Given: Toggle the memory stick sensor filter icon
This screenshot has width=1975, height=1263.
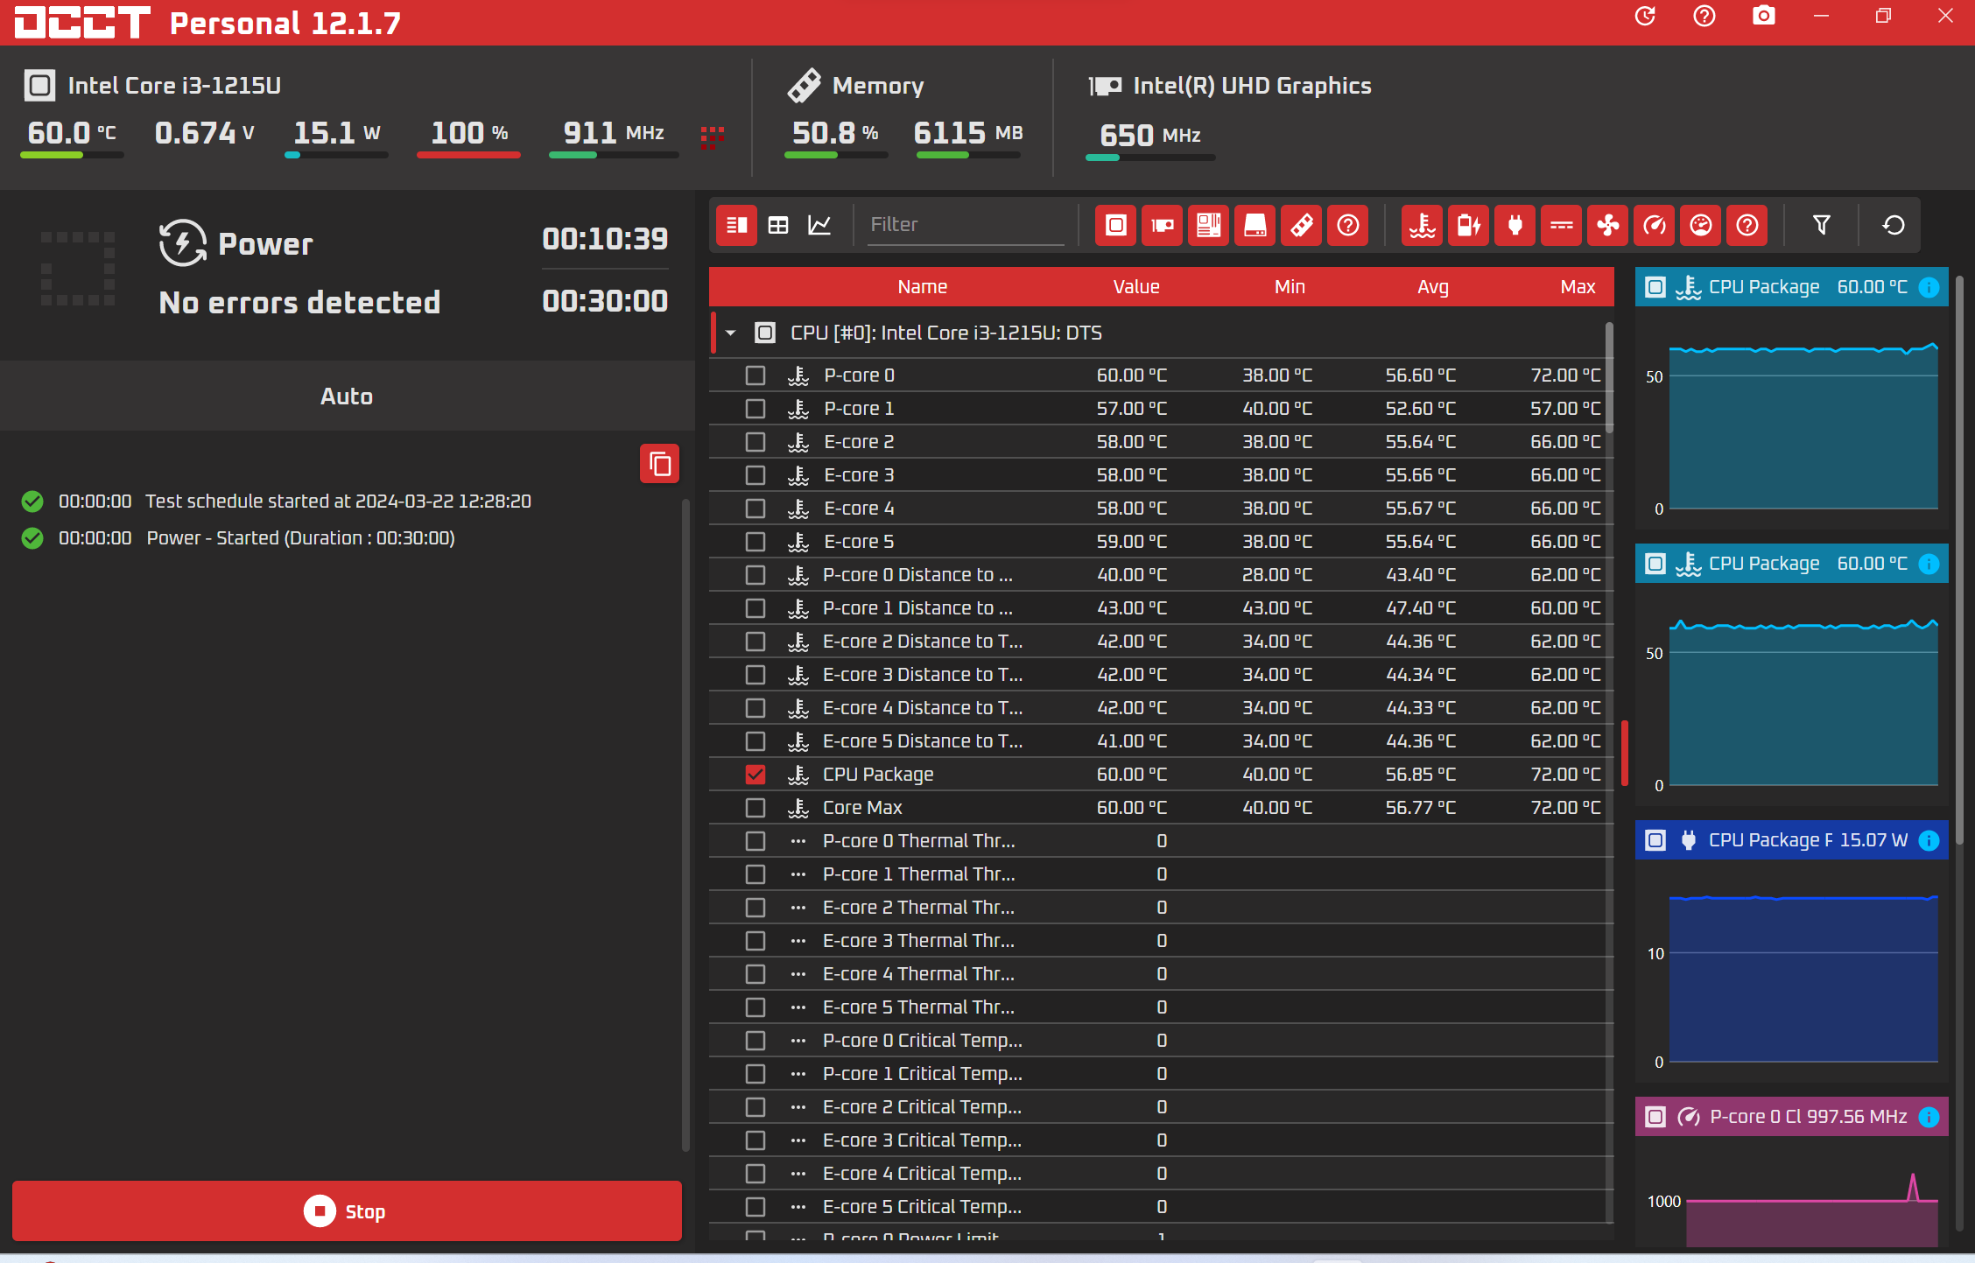Looking at the screenshot, I should [x=1301, y=225].
